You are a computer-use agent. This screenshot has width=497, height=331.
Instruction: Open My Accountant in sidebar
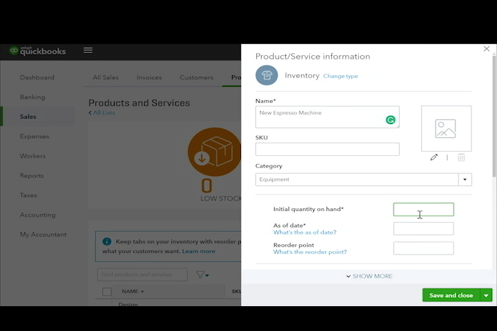[x=43, y=234]
